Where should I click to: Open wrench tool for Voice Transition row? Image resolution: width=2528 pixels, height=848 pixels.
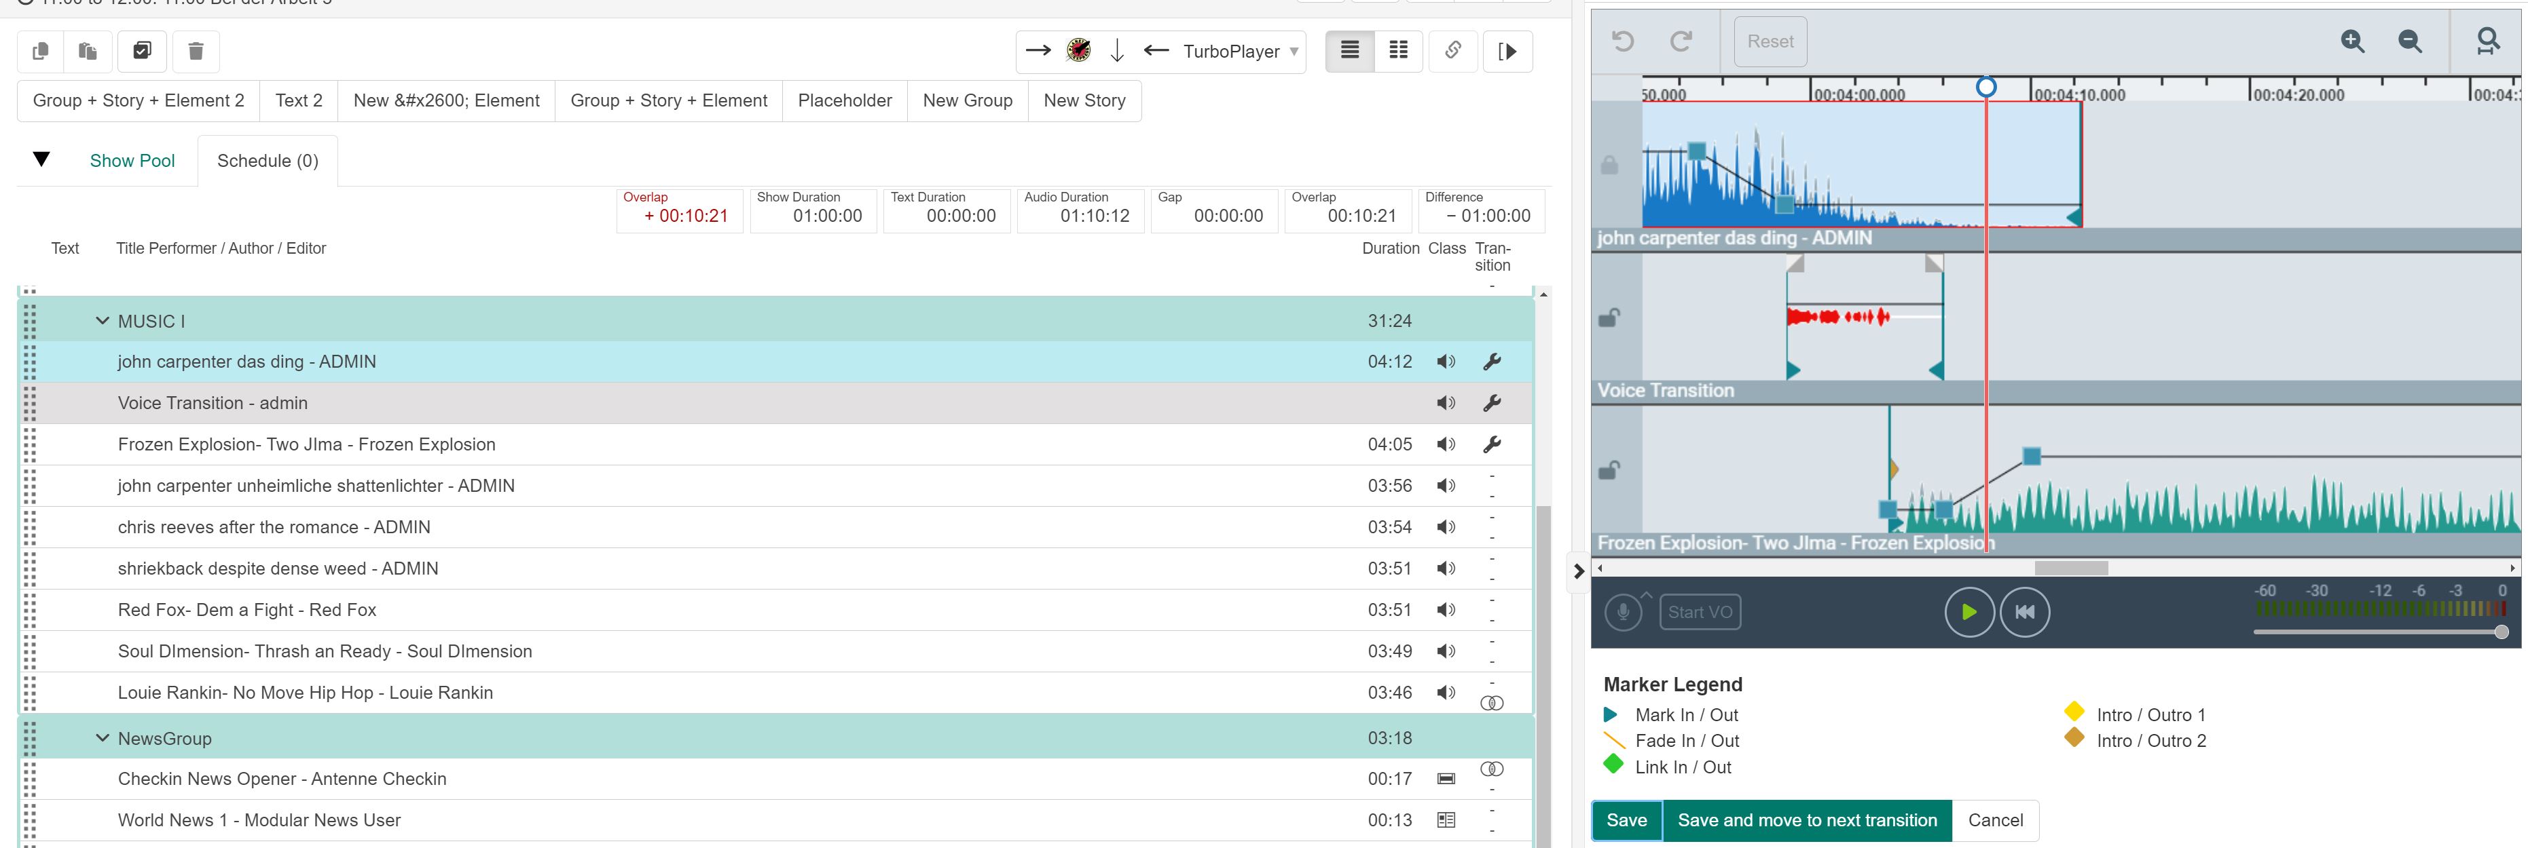point(1492,403)
